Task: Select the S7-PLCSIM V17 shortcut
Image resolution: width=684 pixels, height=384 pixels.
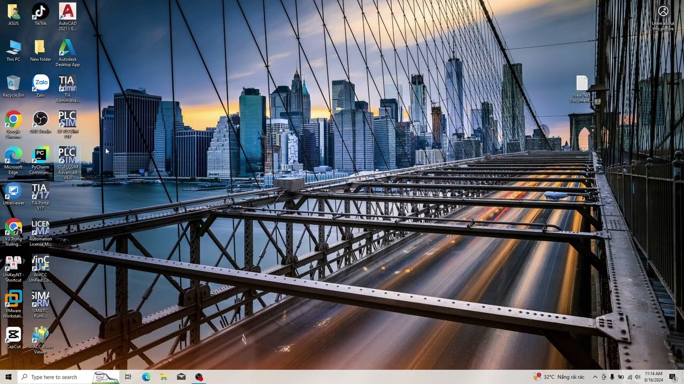Action: pos(67,125)
